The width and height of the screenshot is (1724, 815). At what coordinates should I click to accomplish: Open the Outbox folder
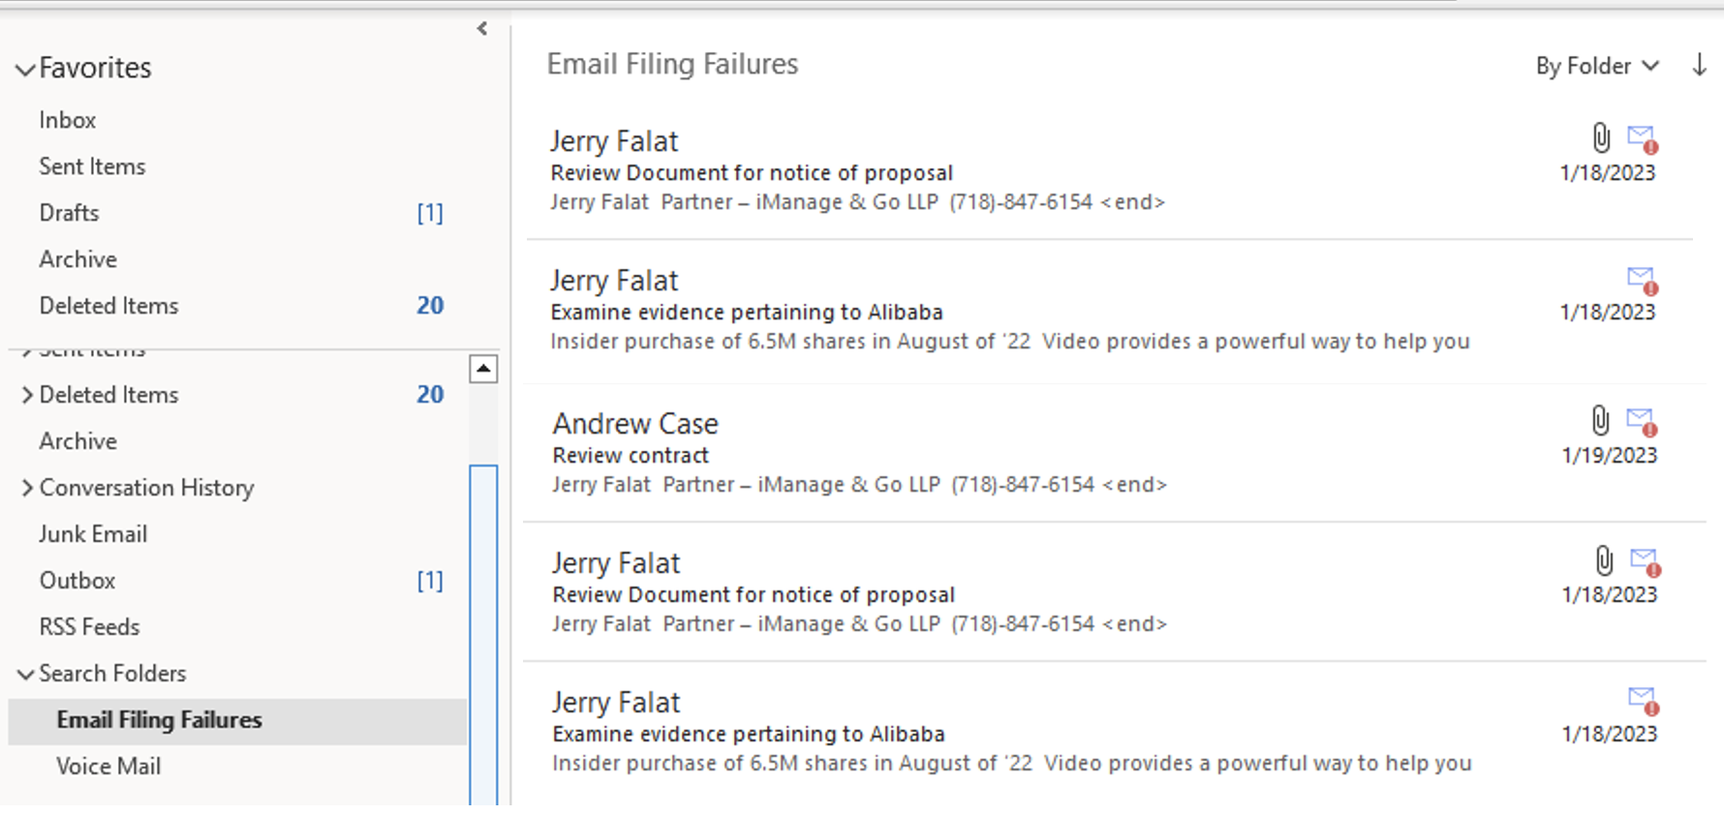pyautogui.click(x=77, y=581)
